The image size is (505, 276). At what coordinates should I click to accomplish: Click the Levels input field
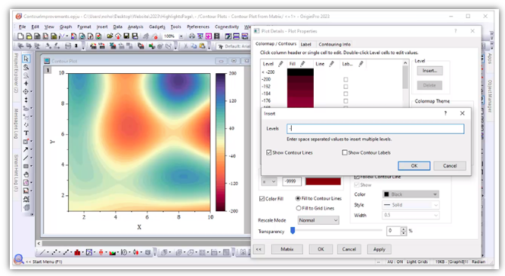pyautogui.click(x=375, y=129)
